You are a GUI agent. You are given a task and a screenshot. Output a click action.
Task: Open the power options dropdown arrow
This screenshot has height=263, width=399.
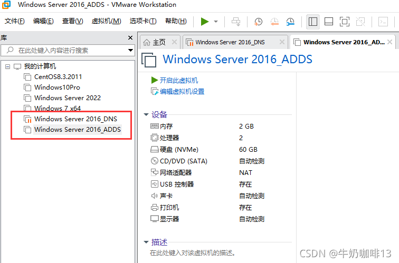point(216,22)
